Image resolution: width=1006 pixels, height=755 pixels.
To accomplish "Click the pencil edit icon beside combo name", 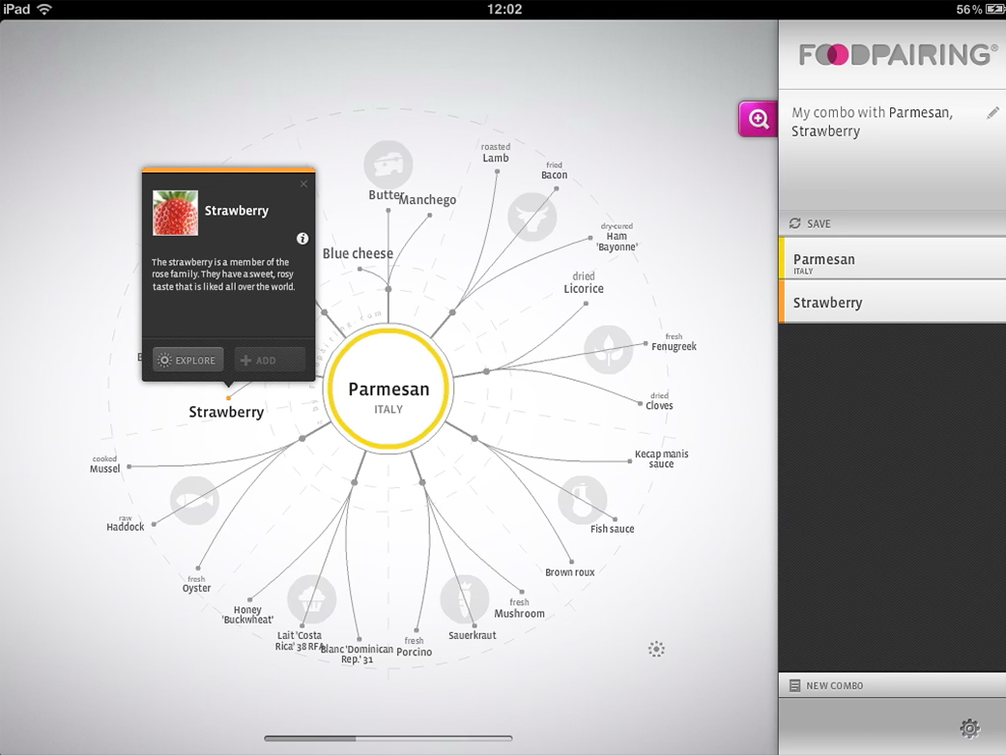I will [992, 113].
